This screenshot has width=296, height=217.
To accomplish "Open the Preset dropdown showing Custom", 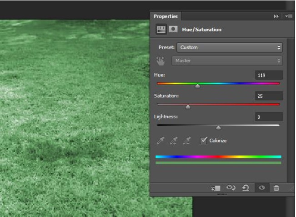I will 230,47.
